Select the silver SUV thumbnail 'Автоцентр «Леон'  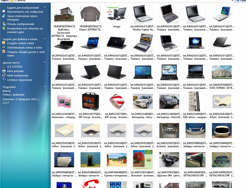143,101
